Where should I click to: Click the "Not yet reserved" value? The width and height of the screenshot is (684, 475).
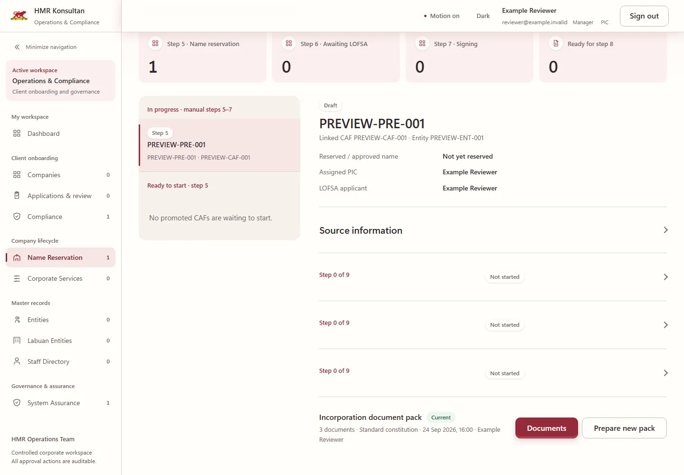(468, 156)
